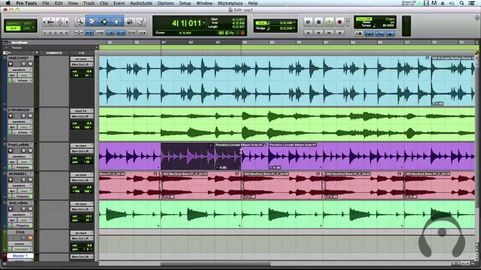481x270 pixels.
Task: Click the Go to End transport button
Action: [x=340, y=33]
